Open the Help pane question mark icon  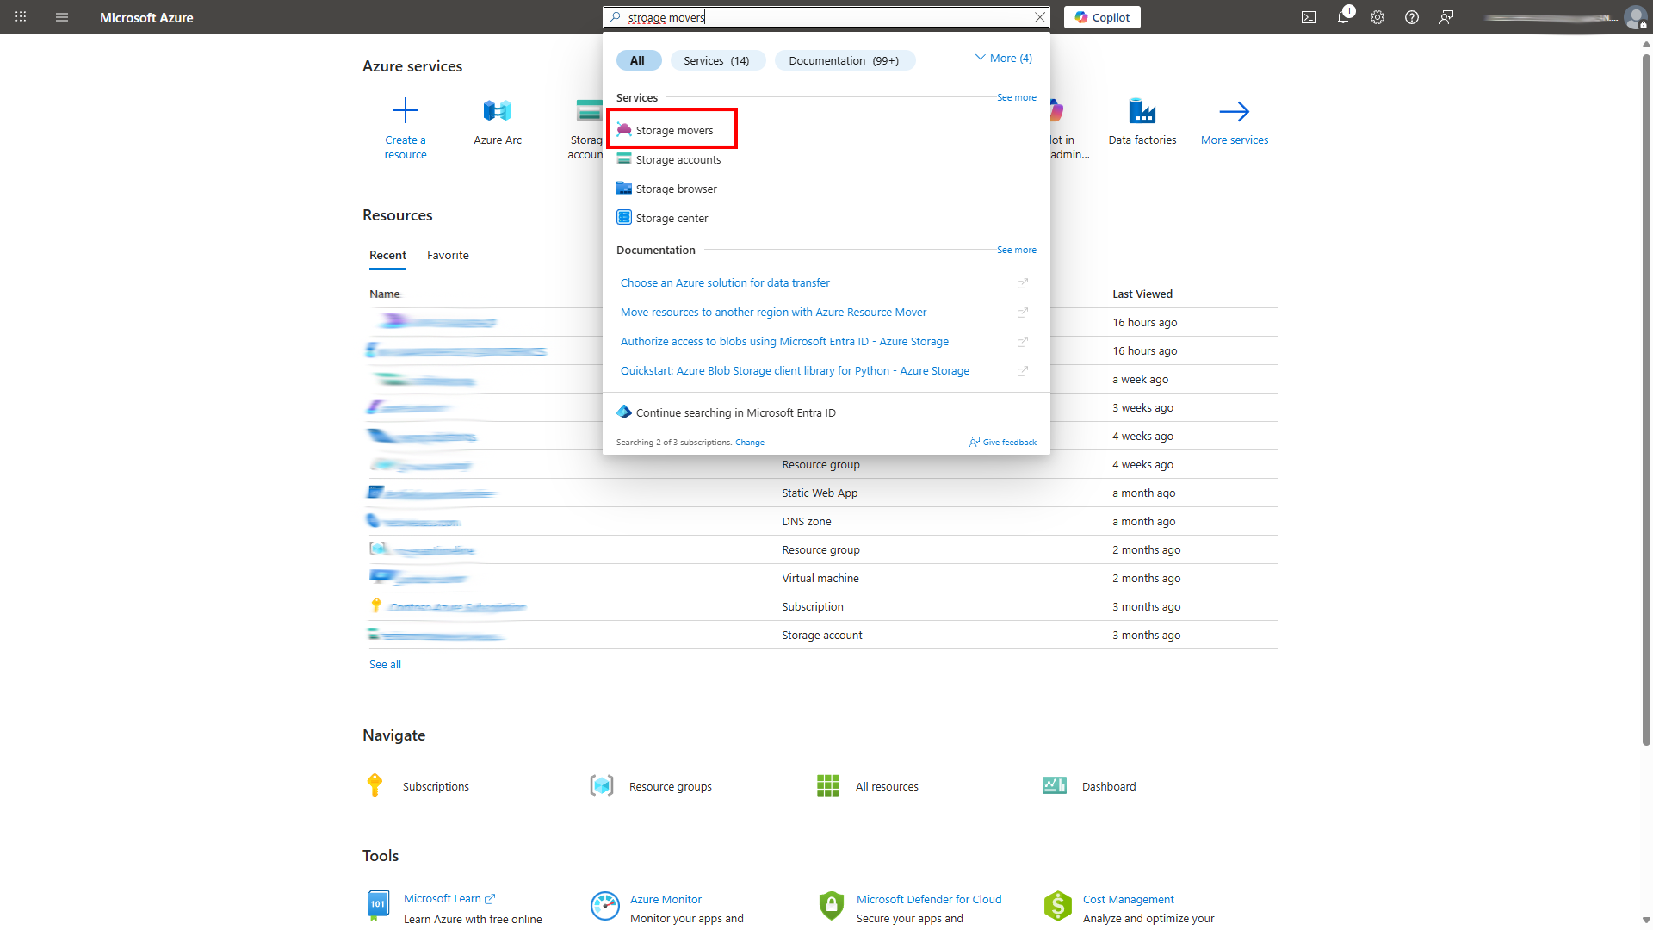point(1412,17)
